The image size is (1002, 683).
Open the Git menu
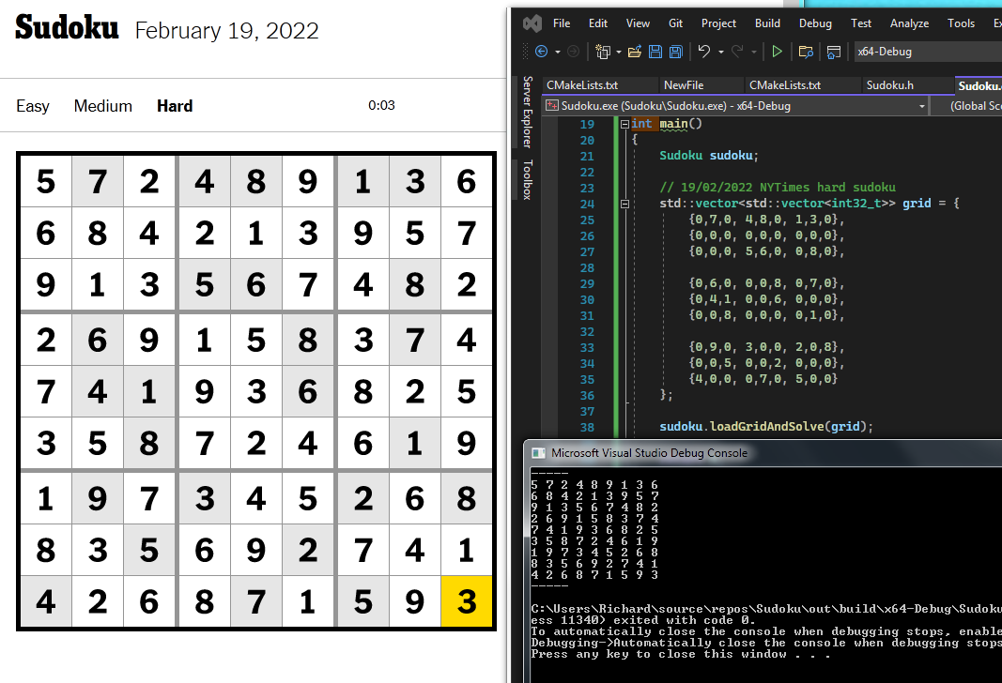tap(675, 23)
